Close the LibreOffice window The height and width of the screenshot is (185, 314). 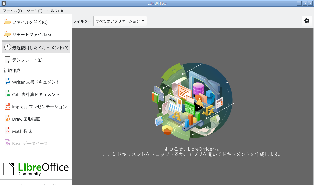tap(310, 3)
